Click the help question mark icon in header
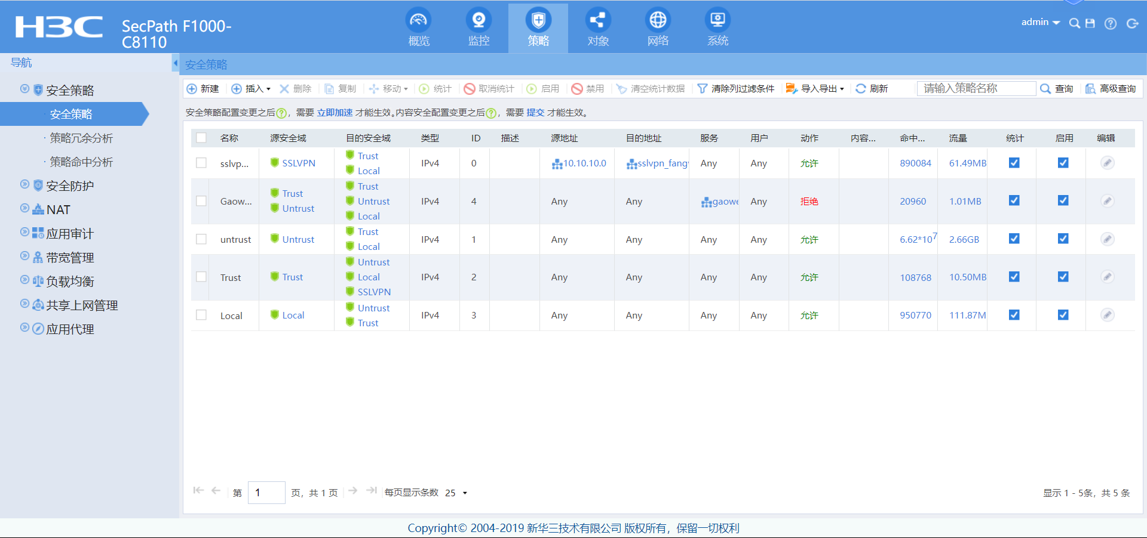Image resolution: width=1147 pixels, height=538 pixels. 1110,24
